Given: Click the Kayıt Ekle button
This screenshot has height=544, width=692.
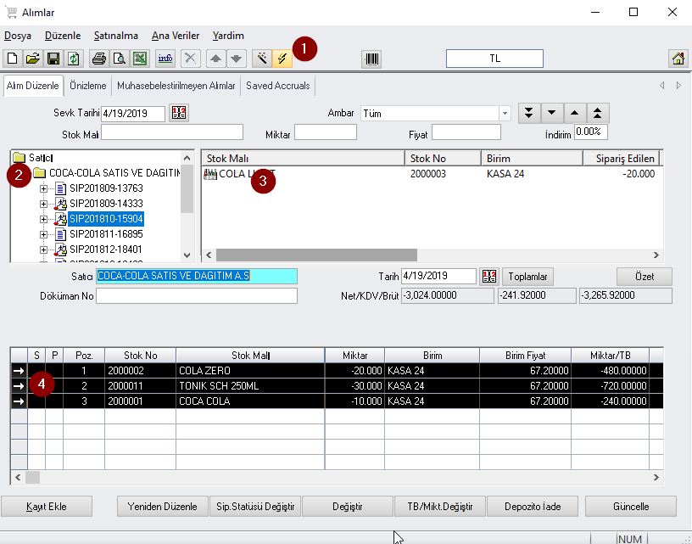Looking at the screenshot, I should (x=47, y=507).
